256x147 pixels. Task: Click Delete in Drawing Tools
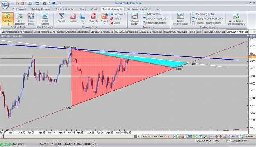tap(115, 23)
